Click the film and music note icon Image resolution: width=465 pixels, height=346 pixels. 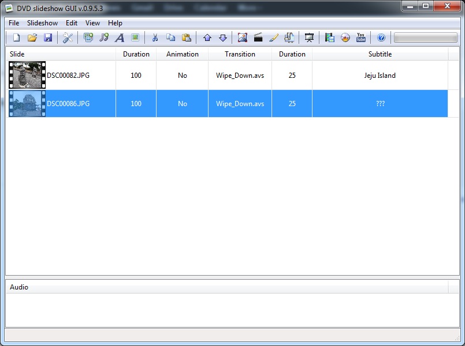pyautogui.click(x=289, y=37)
